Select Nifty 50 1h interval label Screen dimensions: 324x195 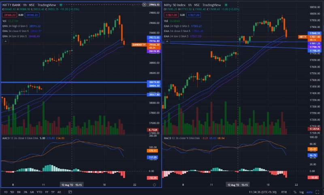tap(190, 5)
